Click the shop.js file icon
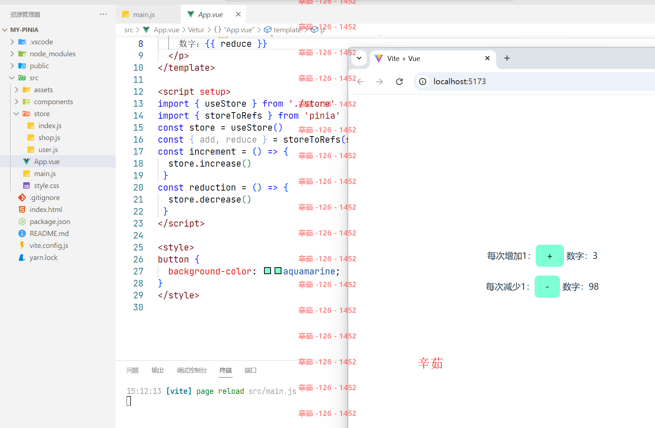This screenshot has height=428, width=655. (31, 138)
